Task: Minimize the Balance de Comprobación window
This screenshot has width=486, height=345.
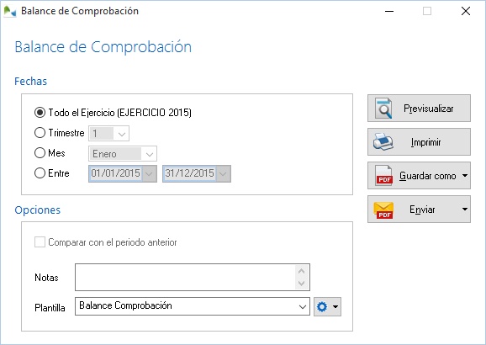Action: tap(389, 11)
